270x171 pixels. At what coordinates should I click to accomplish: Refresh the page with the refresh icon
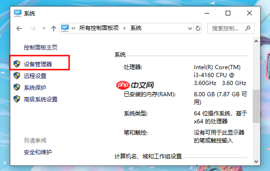[x=198, y=28]
